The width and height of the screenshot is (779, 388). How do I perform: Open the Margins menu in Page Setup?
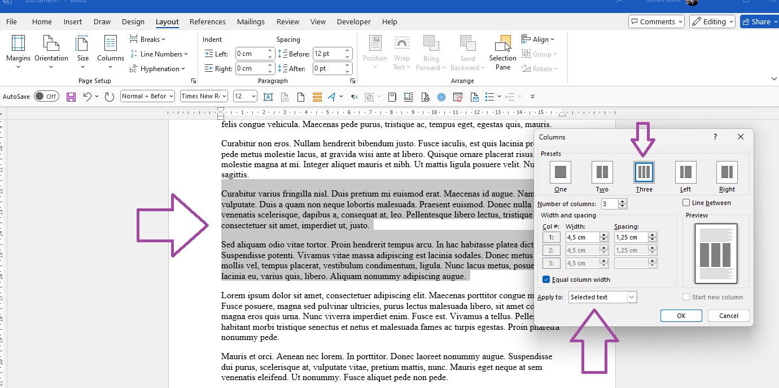(x=18, y=52)
